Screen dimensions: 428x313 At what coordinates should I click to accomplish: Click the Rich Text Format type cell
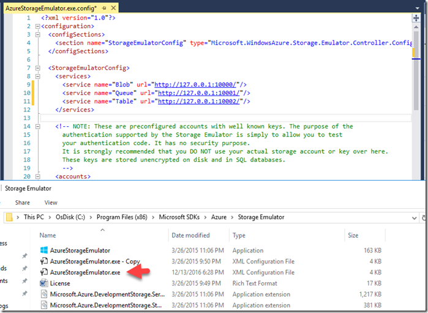pyautogui.click(x=255, y=283)
